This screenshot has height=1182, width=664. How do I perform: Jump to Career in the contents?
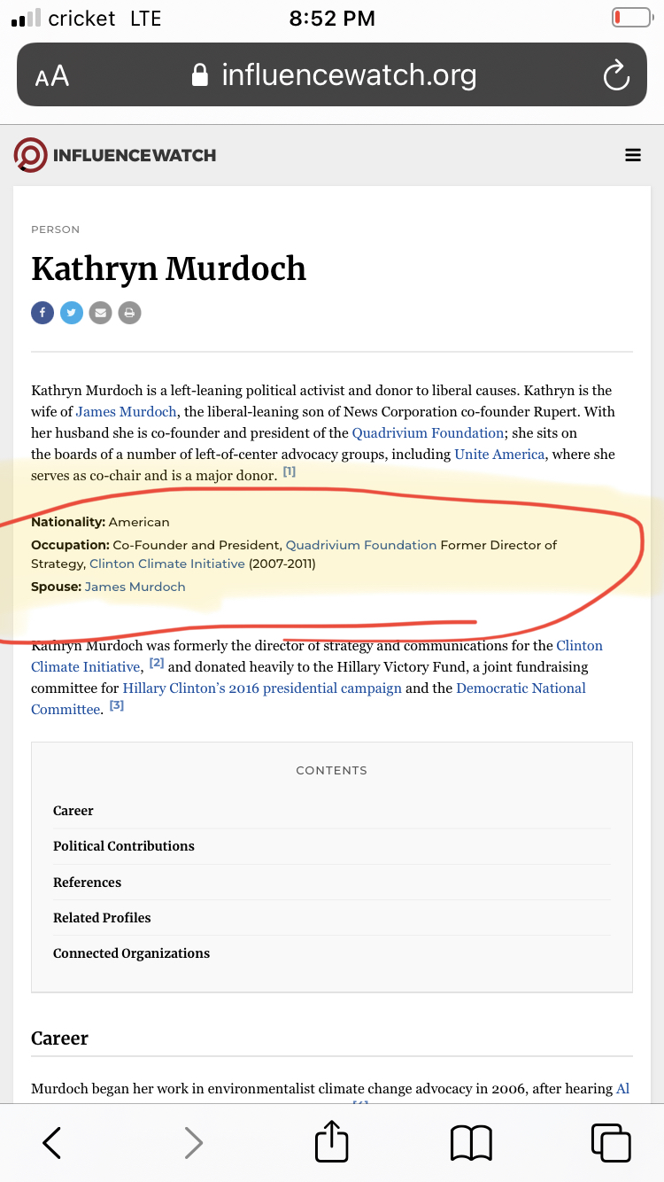coord(73,811)
